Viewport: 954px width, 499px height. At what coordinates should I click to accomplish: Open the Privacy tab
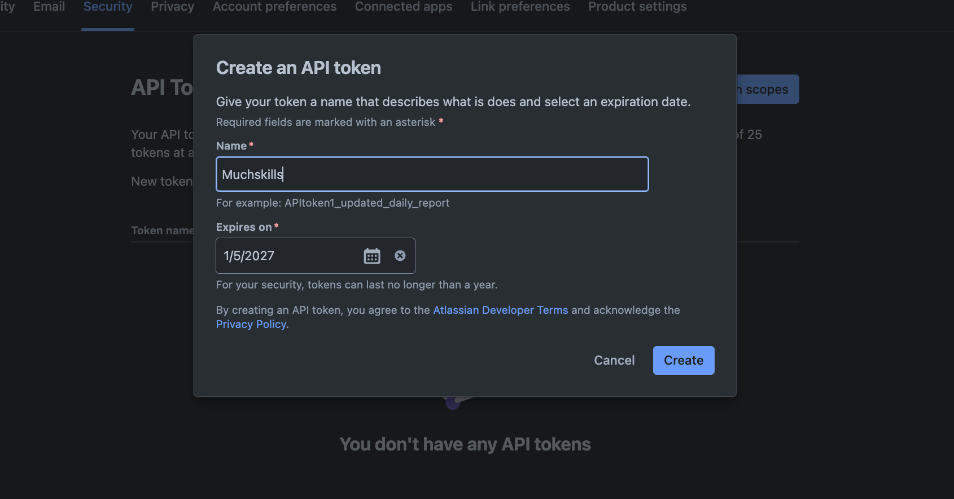172,7
